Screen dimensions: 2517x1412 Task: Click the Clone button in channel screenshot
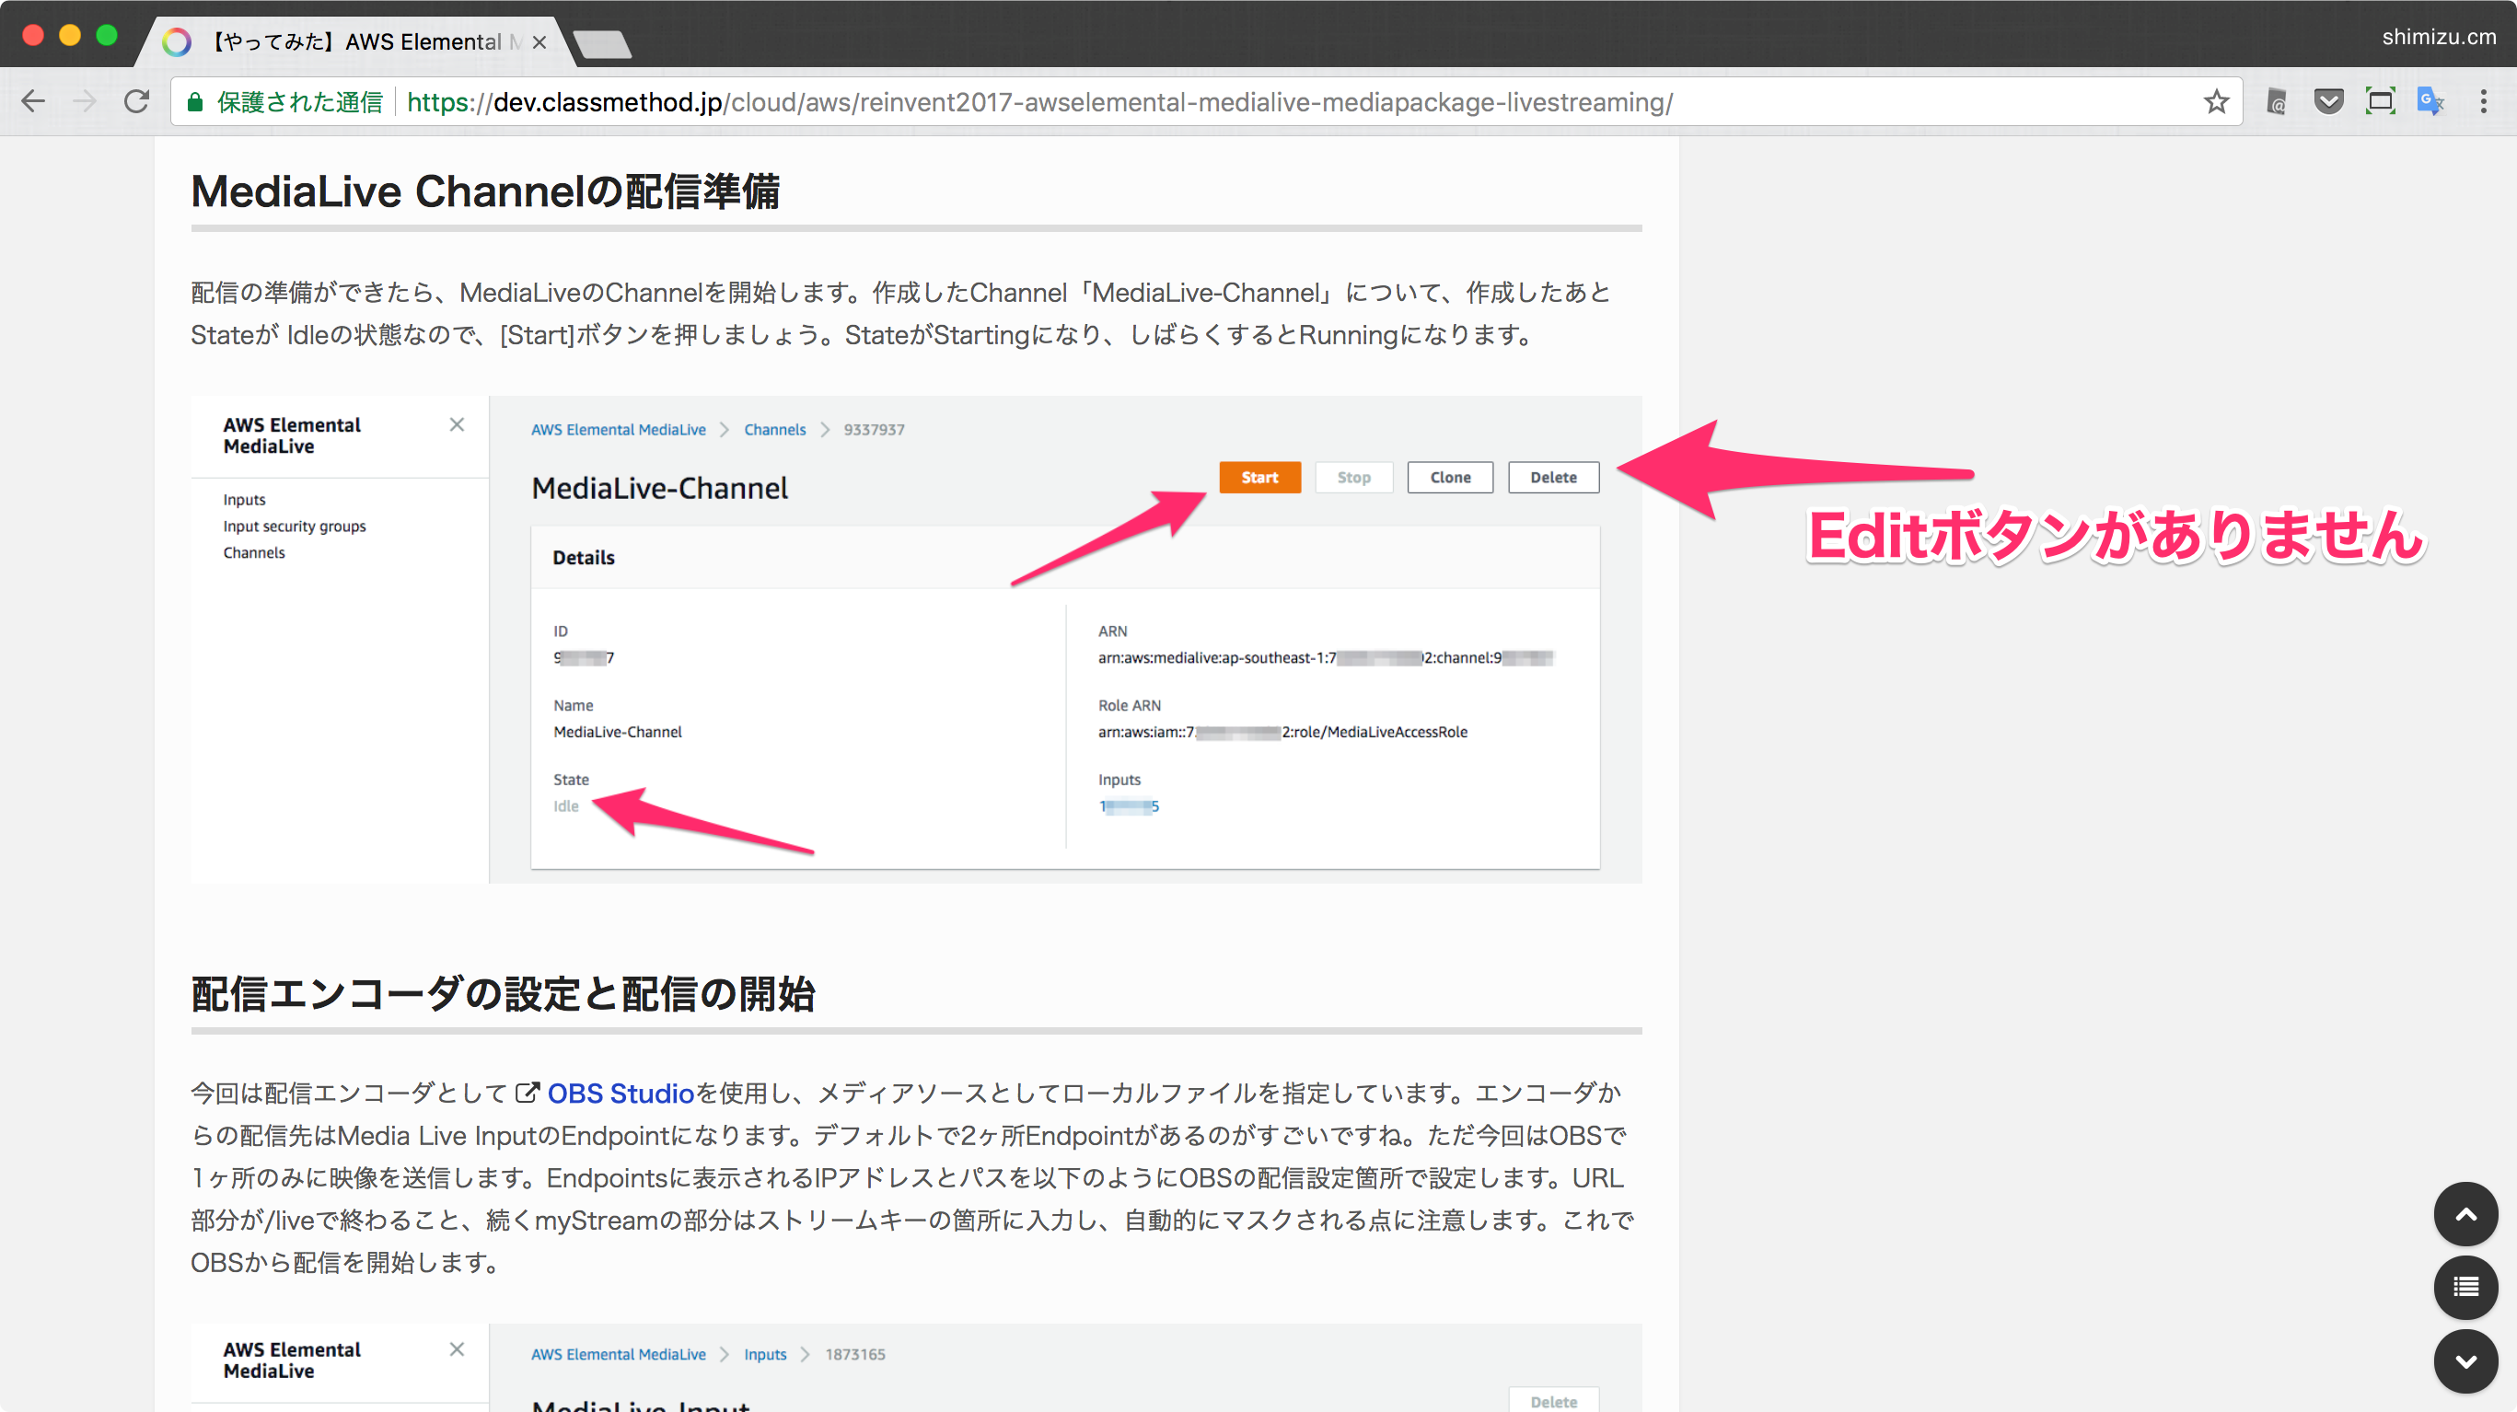click(1450, 477)
